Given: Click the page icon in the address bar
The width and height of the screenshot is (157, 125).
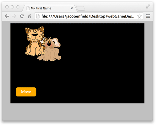Looking at the screenshot, I should 38,16.
